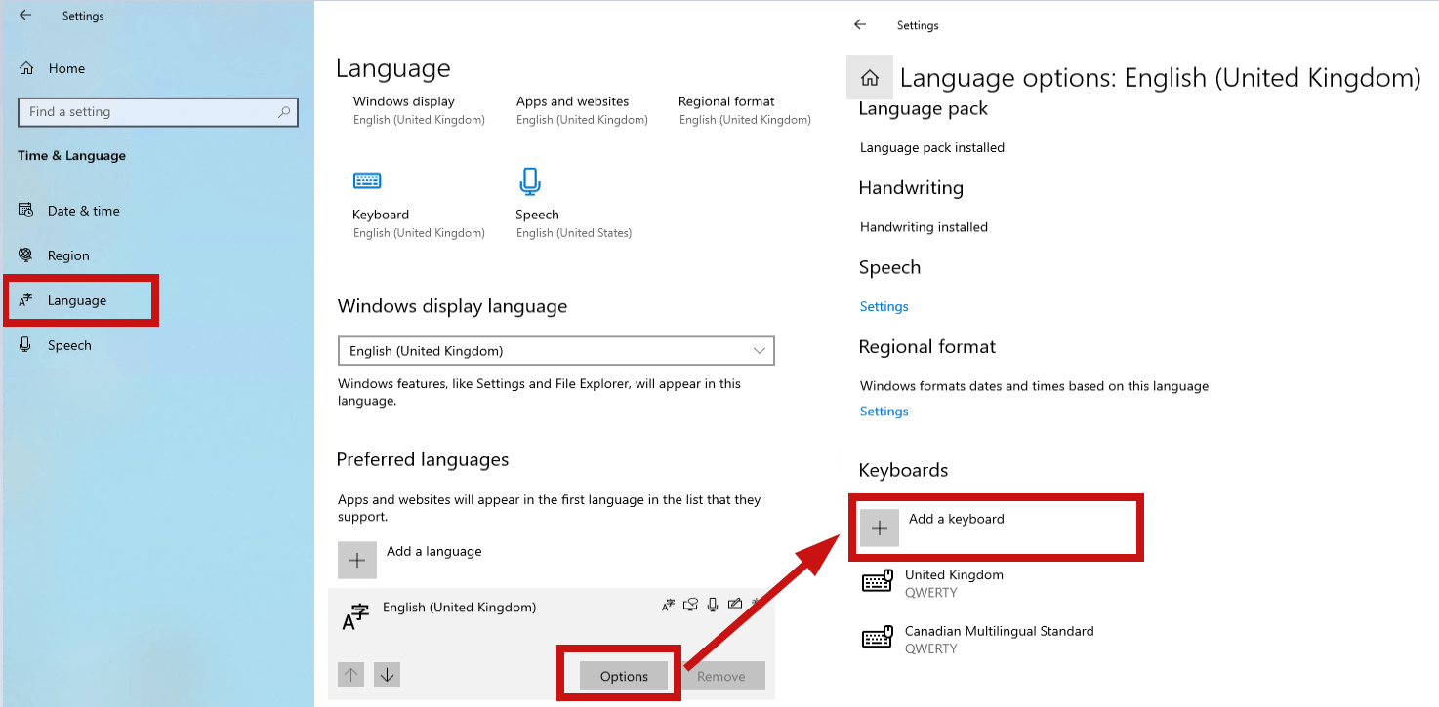
Task: Open Settings link under Regional format
Action: pos(883,411)
